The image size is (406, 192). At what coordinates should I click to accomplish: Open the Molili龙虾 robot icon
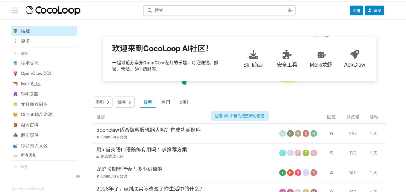tap(321, 54)
